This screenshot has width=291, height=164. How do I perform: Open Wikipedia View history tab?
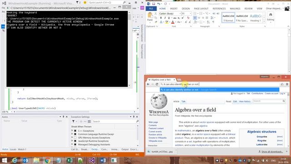(x=245, y=101)
